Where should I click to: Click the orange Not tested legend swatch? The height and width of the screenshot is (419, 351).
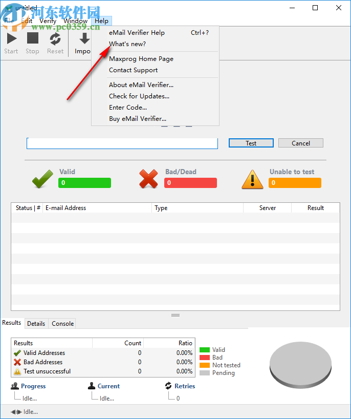point(205,365)
